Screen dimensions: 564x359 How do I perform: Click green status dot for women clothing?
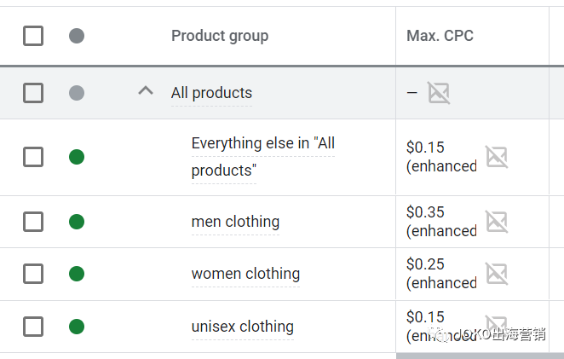[77, 274]
